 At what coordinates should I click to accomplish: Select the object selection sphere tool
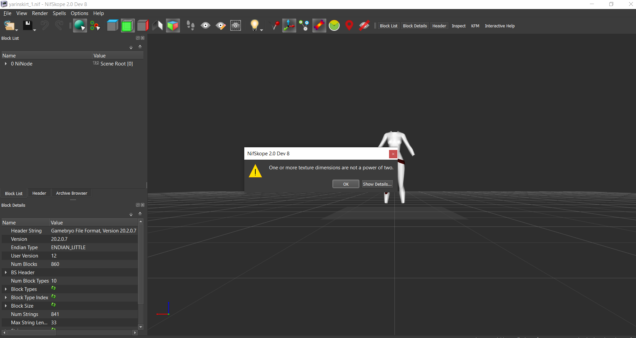point(80,25)
